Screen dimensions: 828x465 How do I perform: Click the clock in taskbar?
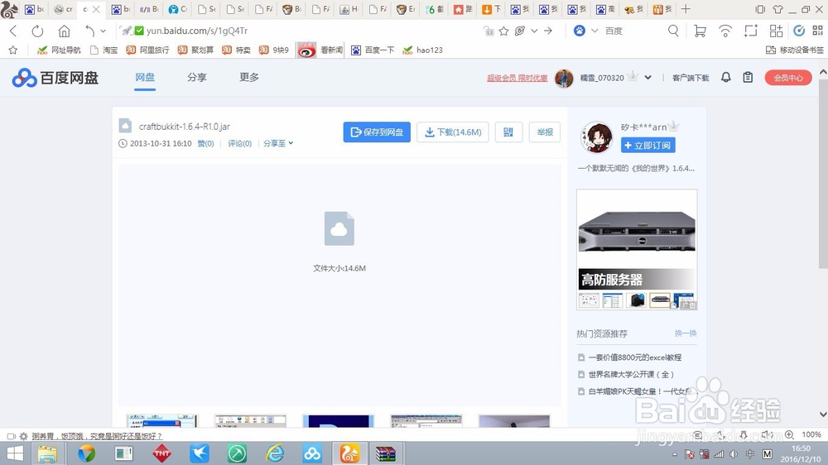[801, 454]
